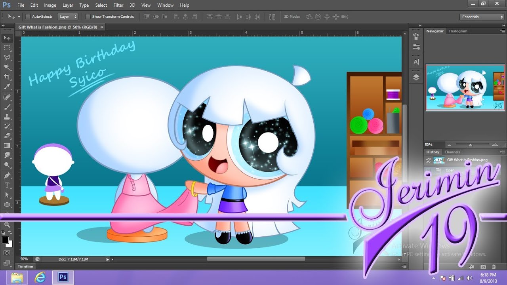Toggle Quick Mask mode
This screenshot has height=285, width=507.
click(x=7, y=253)
